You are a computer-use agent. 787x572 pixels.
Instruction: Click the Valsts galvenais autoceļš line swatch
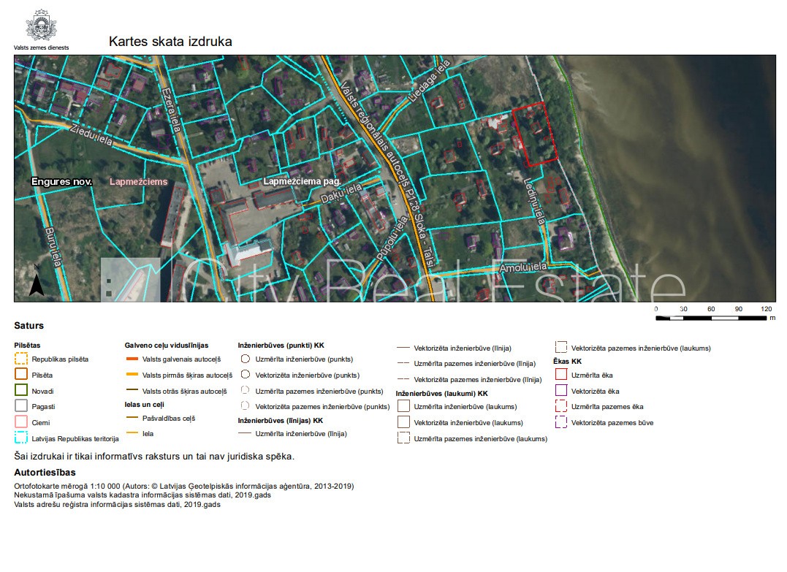click(x=132, y=359)
